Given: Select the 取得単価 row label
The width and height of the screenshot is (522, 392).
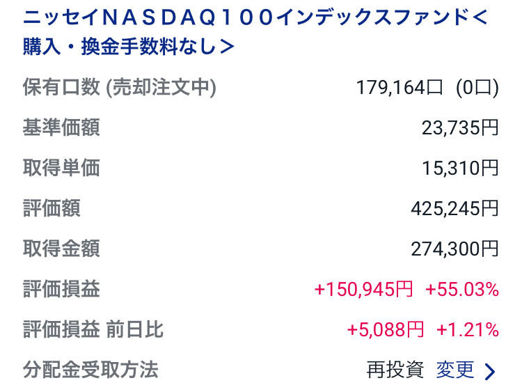Looking at the screenshot, I should (61, 168).
